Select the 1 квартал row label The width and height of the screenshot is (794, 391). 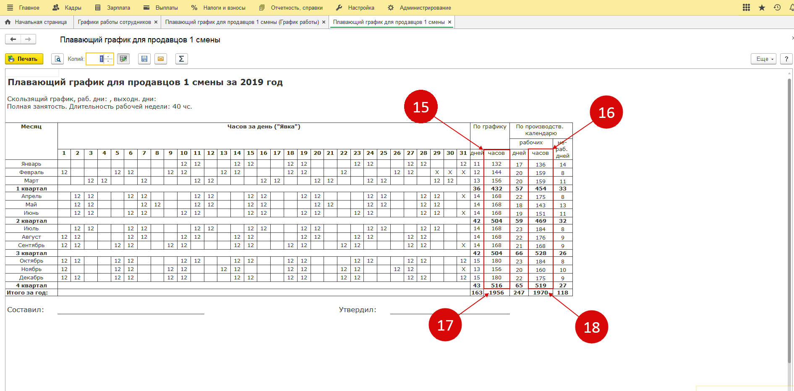[31, 188]
